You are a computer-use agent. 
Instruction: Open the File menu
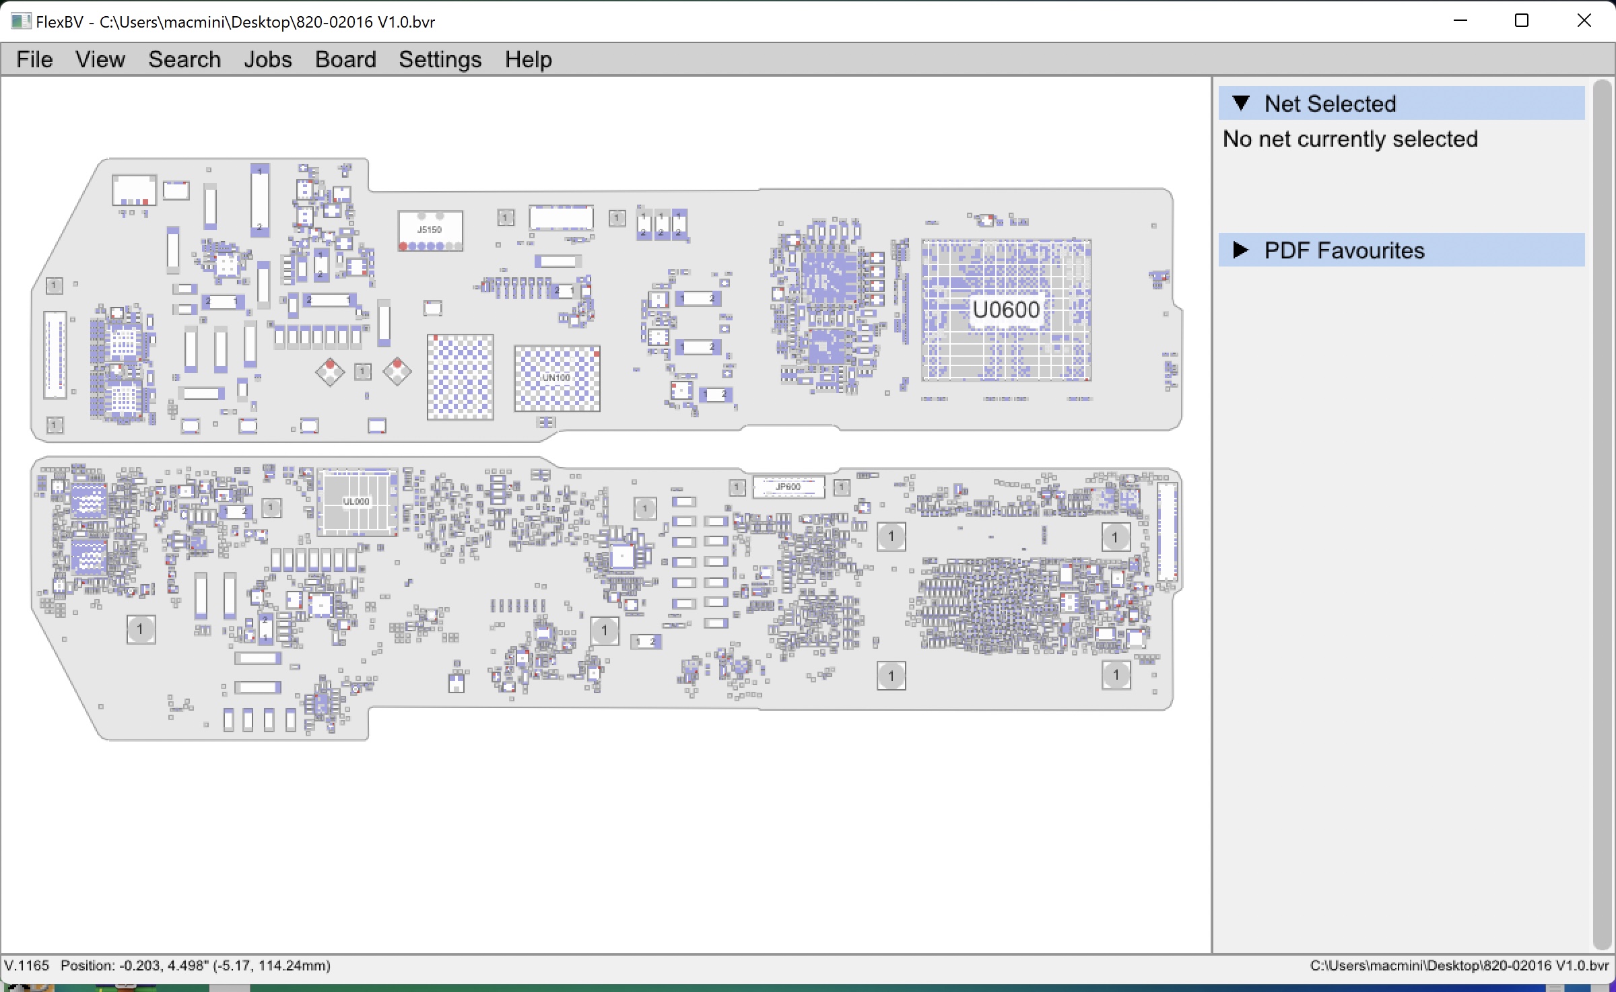coord(34,60)
